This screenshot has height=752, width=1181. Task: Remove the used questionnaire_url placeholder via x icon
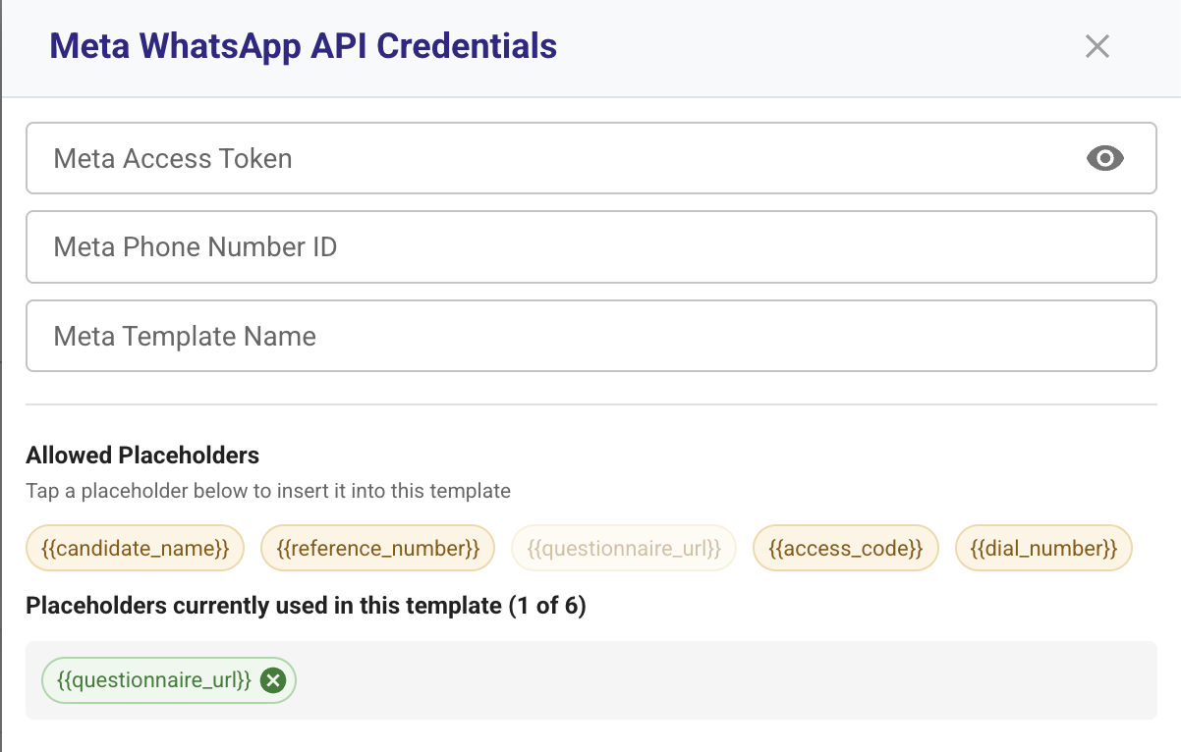[x=273, y=680]
